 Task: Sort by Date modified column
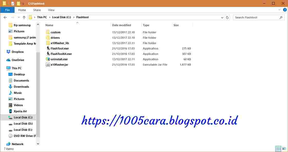coord(122,25)
